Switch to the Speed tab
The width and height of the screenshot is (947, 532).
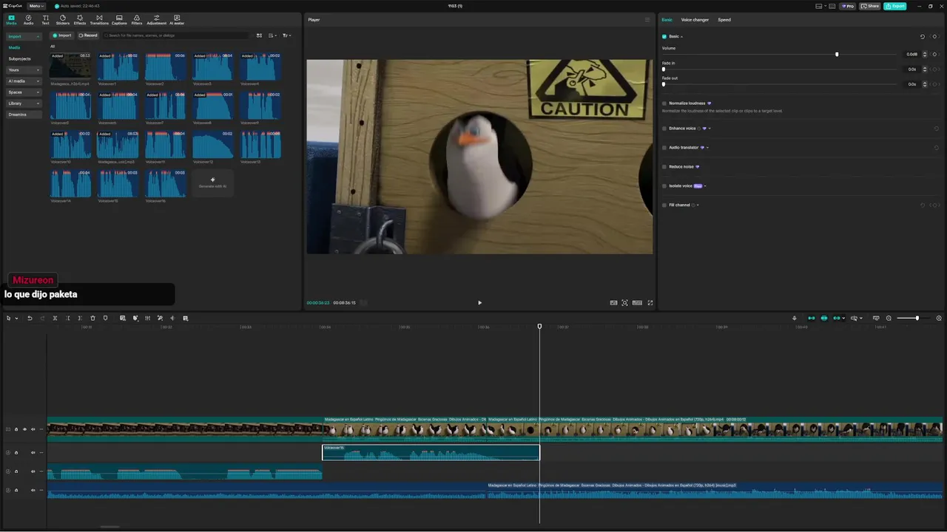tap(724, 20)
